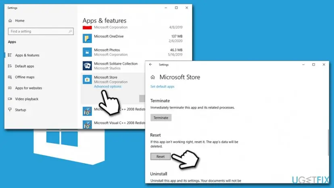The image size is (334, 188).
Task: Click the Apps for websites sidebar icon
Action: click(10, 88)
